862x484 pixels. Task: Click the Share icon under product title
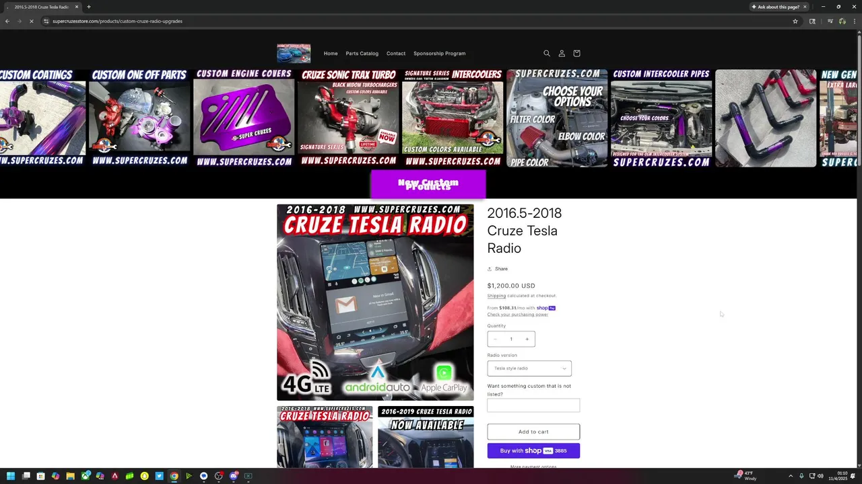click(x=490, y=269)
